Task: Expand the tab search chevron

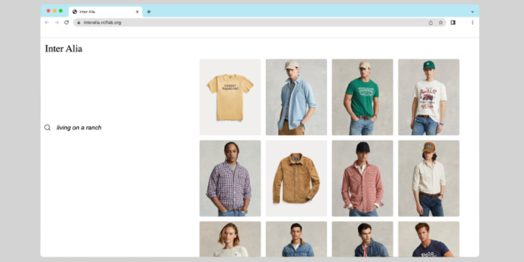Action: [472, 12]
